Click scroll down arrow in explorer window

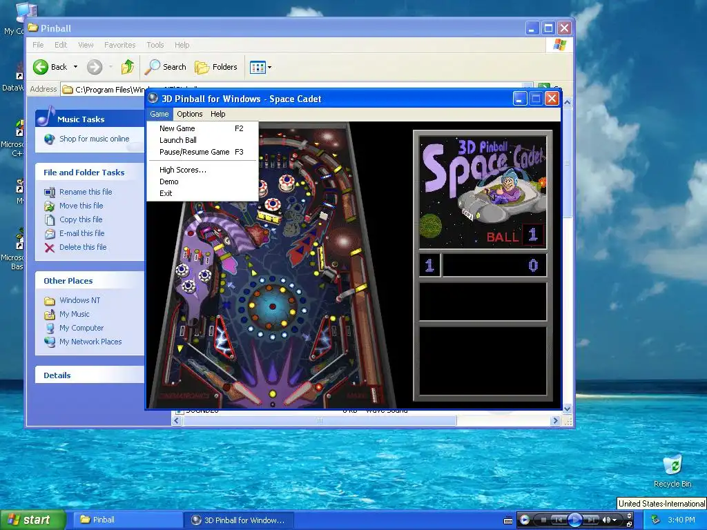pyautogui.click(x=568, y=409)
